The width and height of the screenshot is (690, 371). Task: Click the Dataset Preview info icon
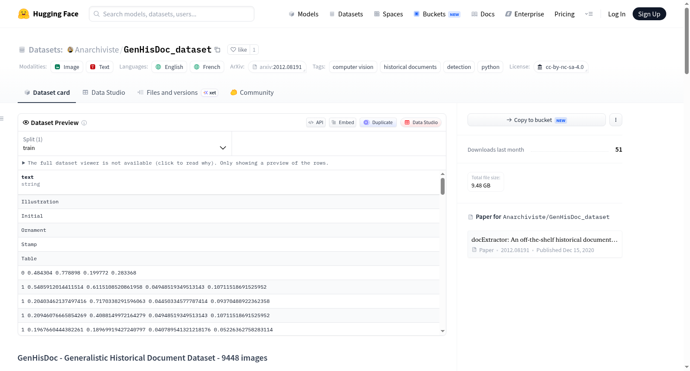coord(84,123)
